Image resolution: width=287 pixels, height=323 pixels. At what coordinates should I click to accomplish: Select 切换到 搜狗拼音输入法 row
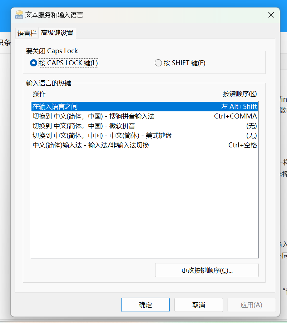click(145, 116)
